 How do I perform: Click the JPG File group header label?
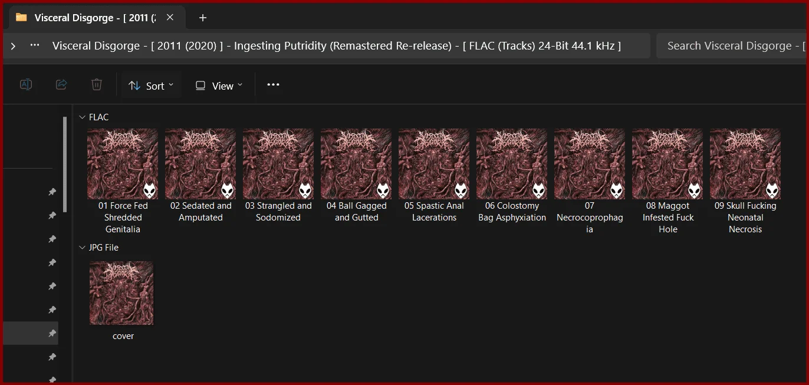103,248
